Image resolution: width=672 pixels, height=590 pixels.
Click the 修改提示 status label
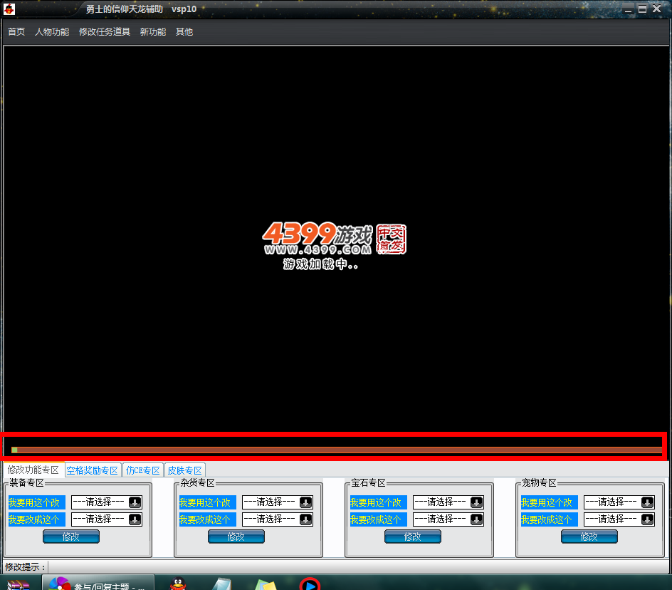click(x=25, y=566)
